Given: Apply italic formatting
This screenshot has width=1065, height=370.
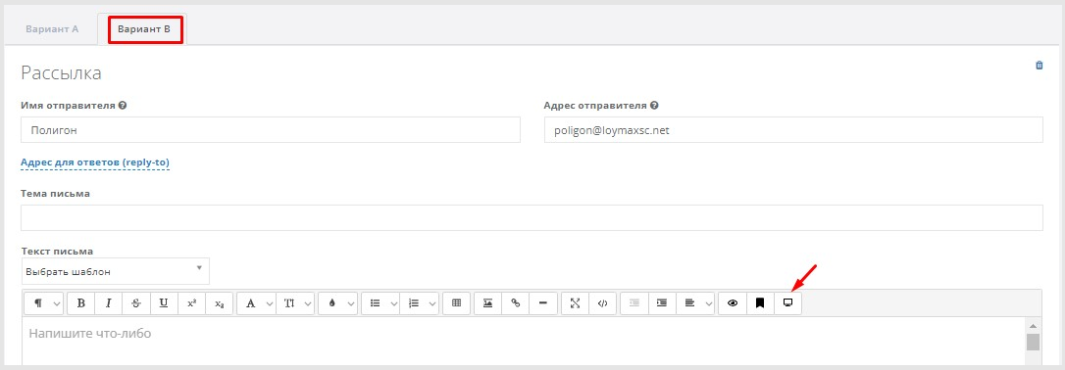Looking at the screenshot, I should click(109, 303).
